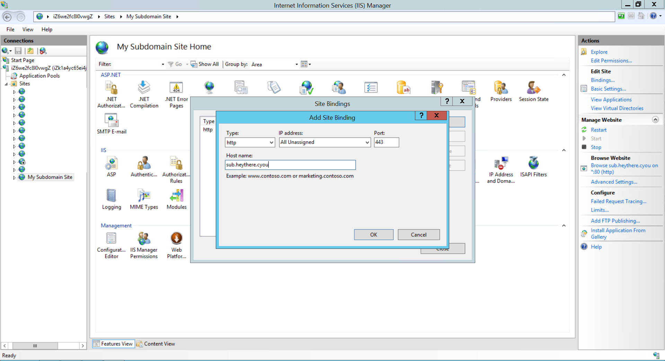This screenshot has height=361, width=665.
Task: Click the Back navigation arrow
Action: [x=7, y=17]
